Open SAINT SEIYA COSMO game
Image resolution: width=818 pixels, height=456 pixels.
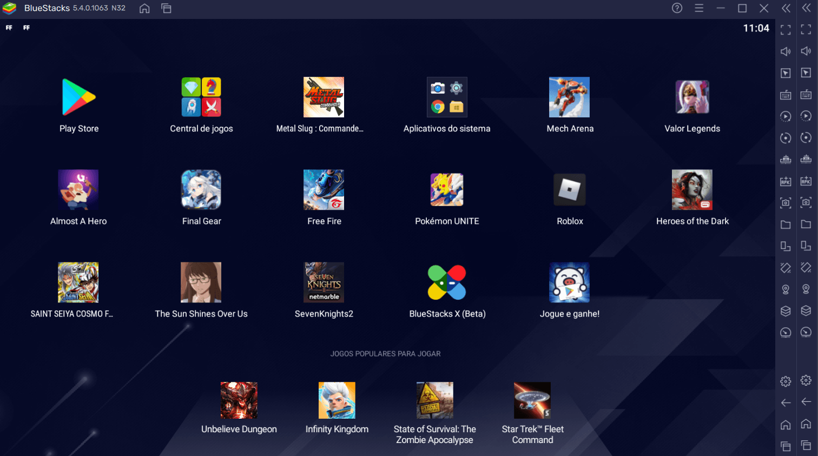[x=78, y=282]
